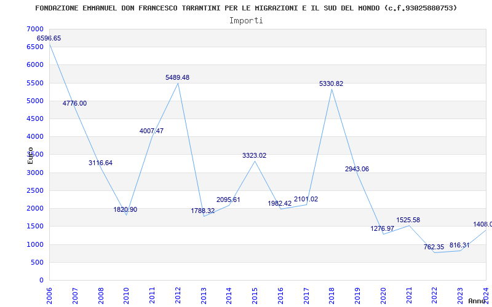The height and width of the screenshot is (307, 492).
Task: Select the 6596.65 data label
Action: click(x=49, y=38)
